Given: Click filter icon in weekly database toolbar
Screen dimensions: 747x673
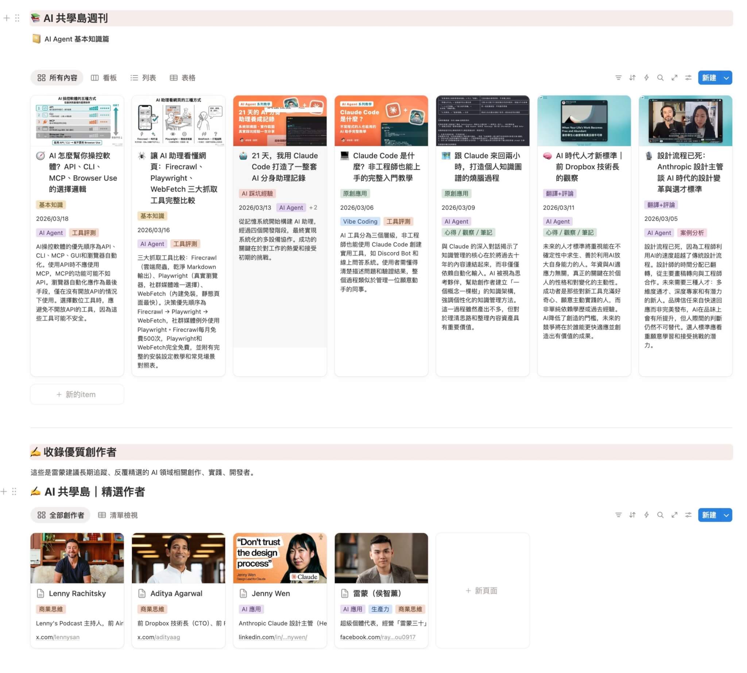Looking at the screenshot, I should click(x=618, y=78).
